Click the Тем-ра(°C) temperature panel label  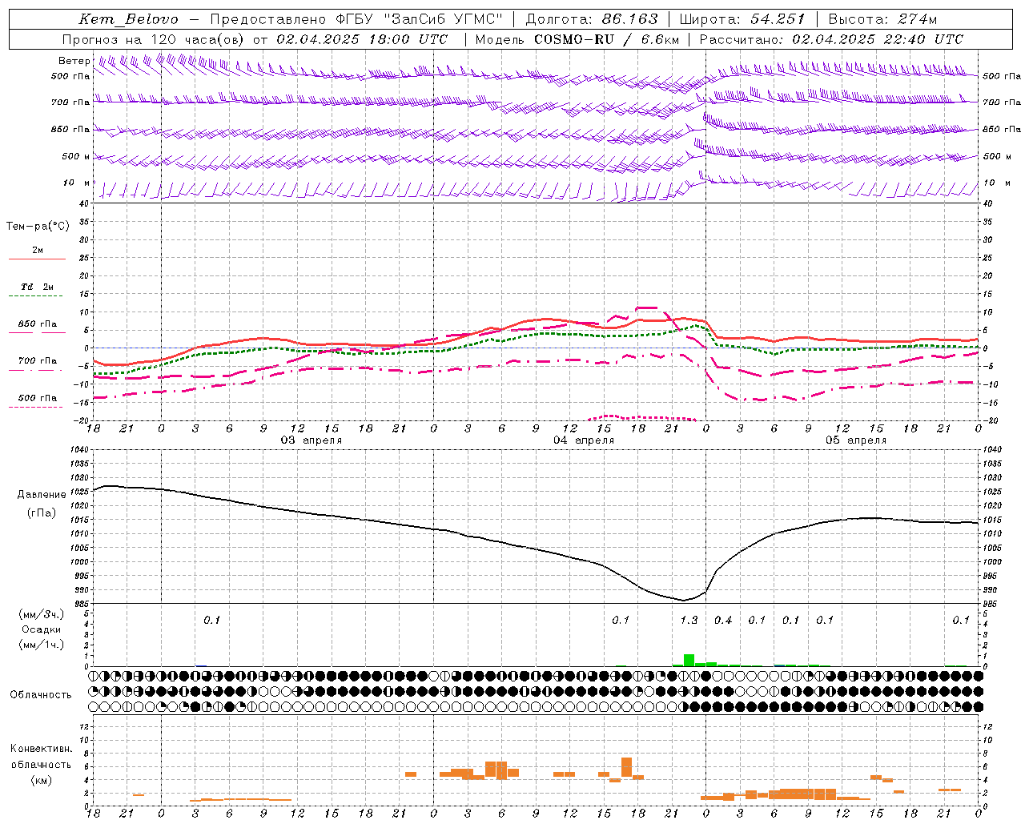[38, 227]
